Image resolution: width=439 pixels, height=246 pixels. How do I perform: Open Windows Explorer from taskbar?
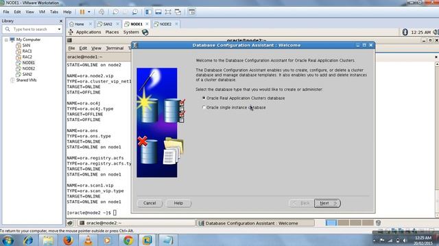pyautogui.click(x=48, y=240)
